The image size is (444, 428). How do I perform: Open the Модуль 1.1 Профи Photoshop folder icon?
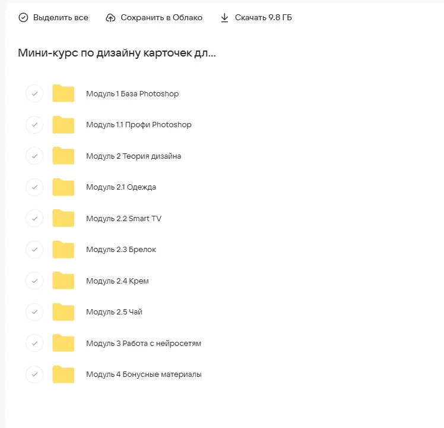tap(63, 125)
